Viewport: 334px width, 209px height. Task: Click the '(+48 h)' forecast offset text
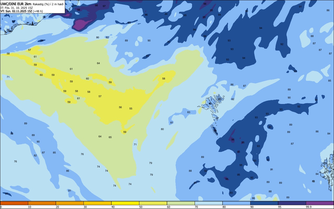click(38, 11)
